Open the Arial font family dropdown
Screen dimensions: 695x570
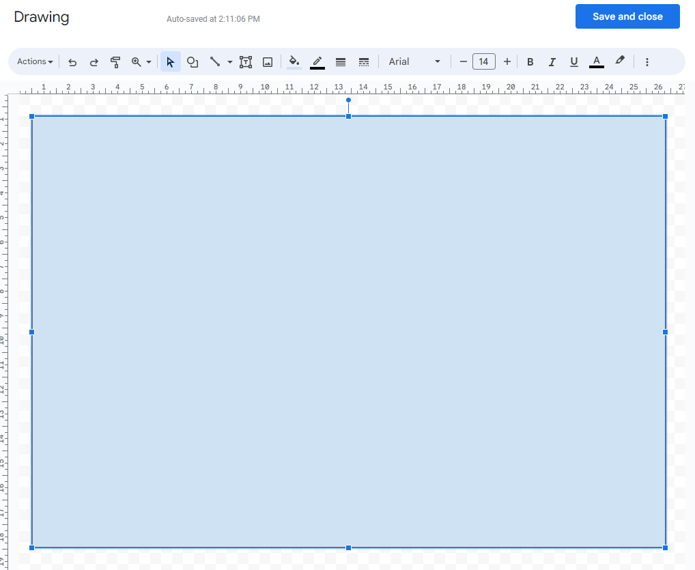coord(415,61)
